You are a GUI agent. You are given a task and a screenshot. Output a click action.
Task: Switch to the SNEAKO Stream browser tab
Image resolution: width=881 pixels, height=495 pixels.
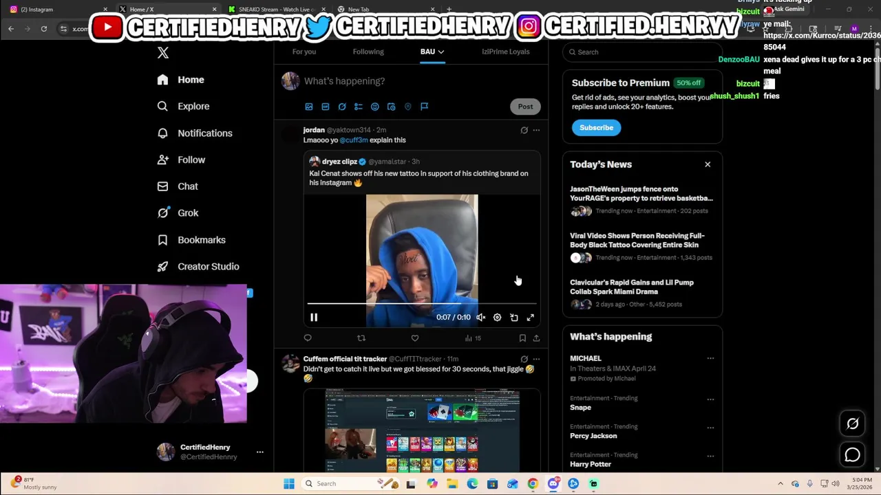(x=276, y=10)
